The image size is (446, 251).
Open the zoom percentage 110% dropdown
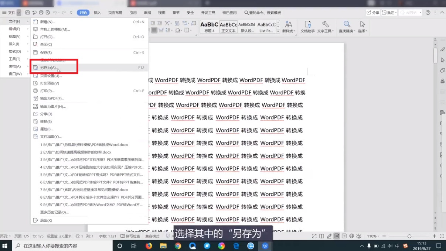(374, 236)
